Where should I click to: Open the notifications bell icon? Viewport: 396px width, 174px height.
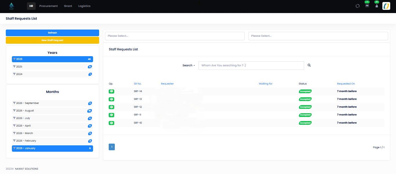[x=377, y=6]
